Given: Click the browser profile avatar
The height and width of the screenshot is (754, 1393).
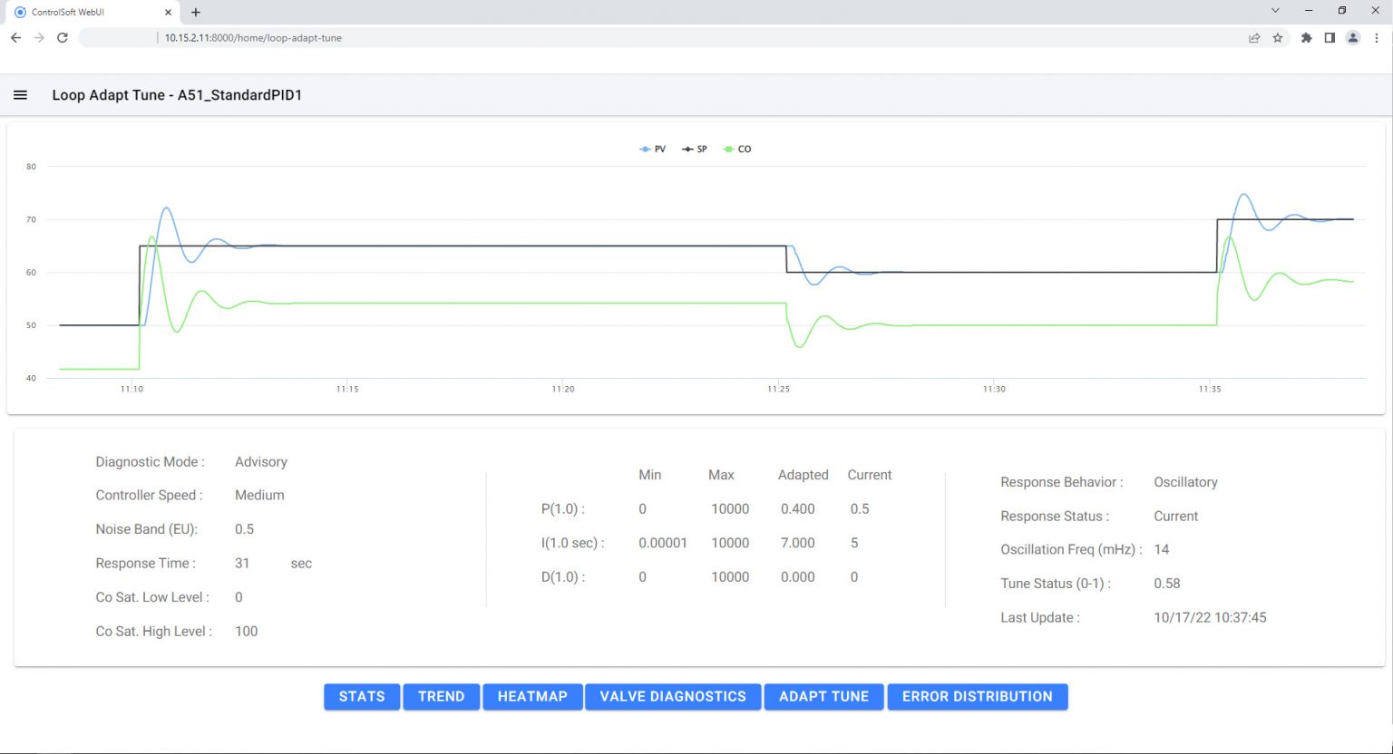Looking at the screenshot, I should coord(1353,38).
